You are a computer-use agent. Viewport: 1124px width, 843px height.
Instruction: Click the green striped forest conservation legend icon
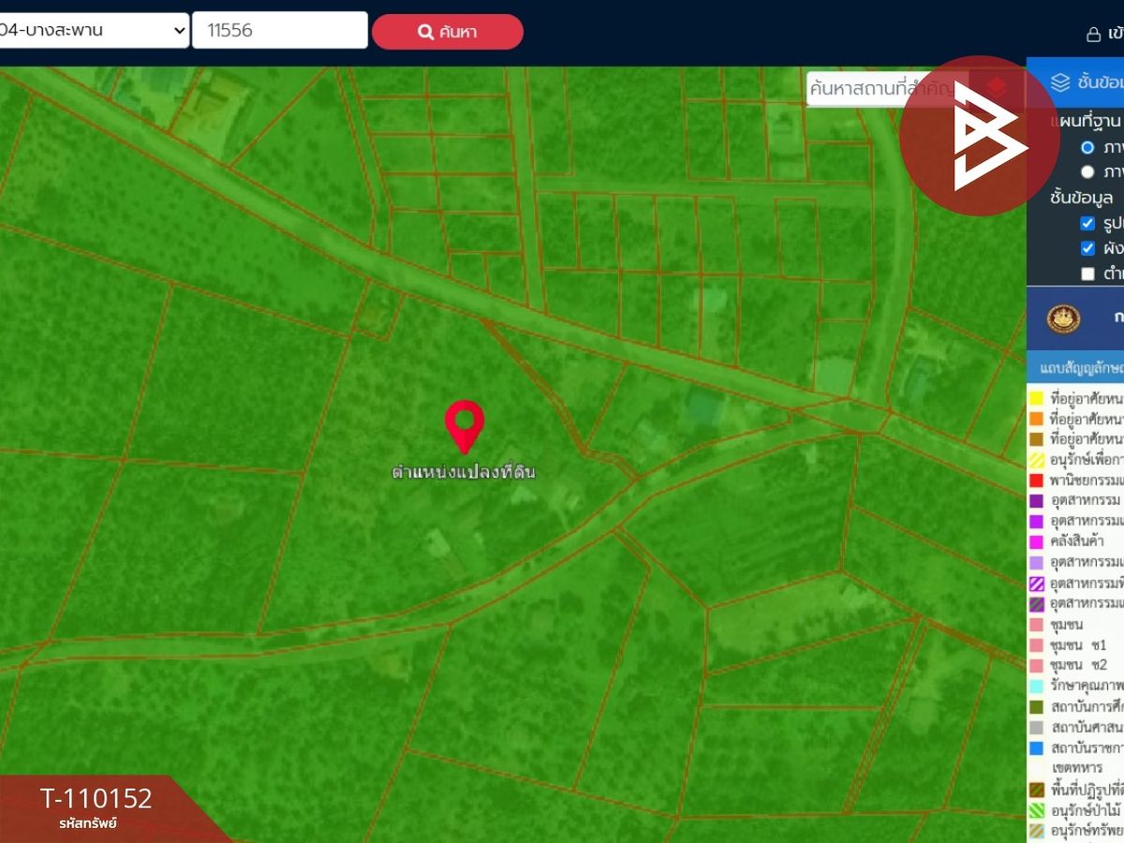[1036, 809]
